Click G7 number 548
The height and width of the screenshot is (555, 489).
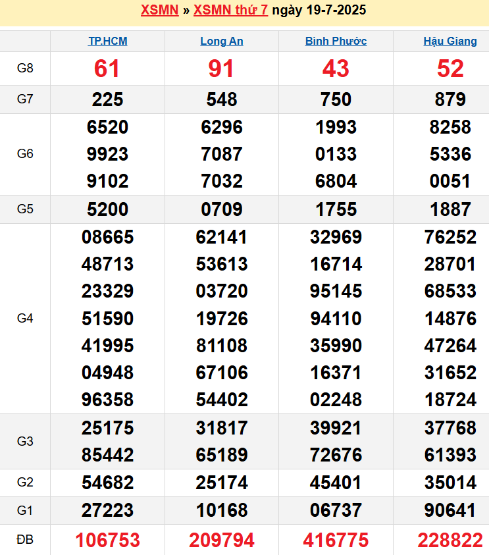pyautogui.click(x=222, y=99)
